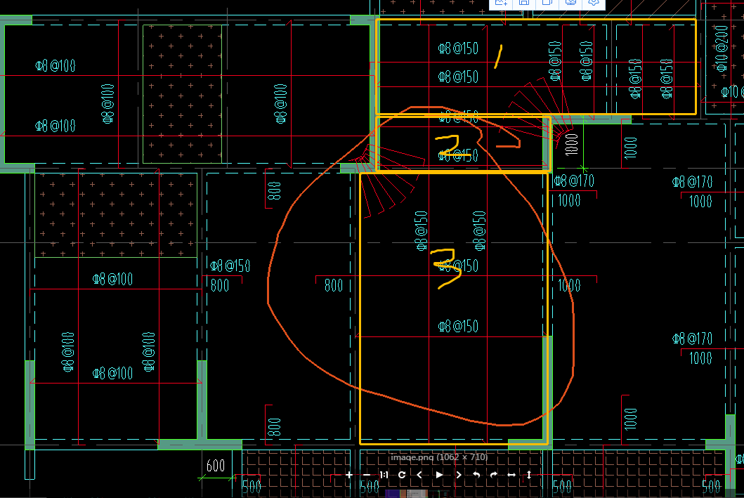Click the add-image icon in top toolbar
The width and height of the screenshot is (744, 498).
click(501, 2)
